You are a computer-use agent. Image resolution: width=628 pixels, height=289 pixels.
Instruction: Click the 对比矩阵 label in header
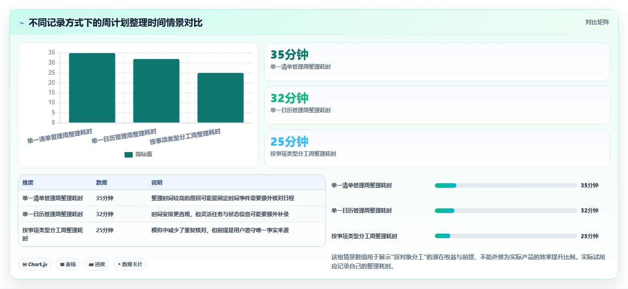pos(597,22)
